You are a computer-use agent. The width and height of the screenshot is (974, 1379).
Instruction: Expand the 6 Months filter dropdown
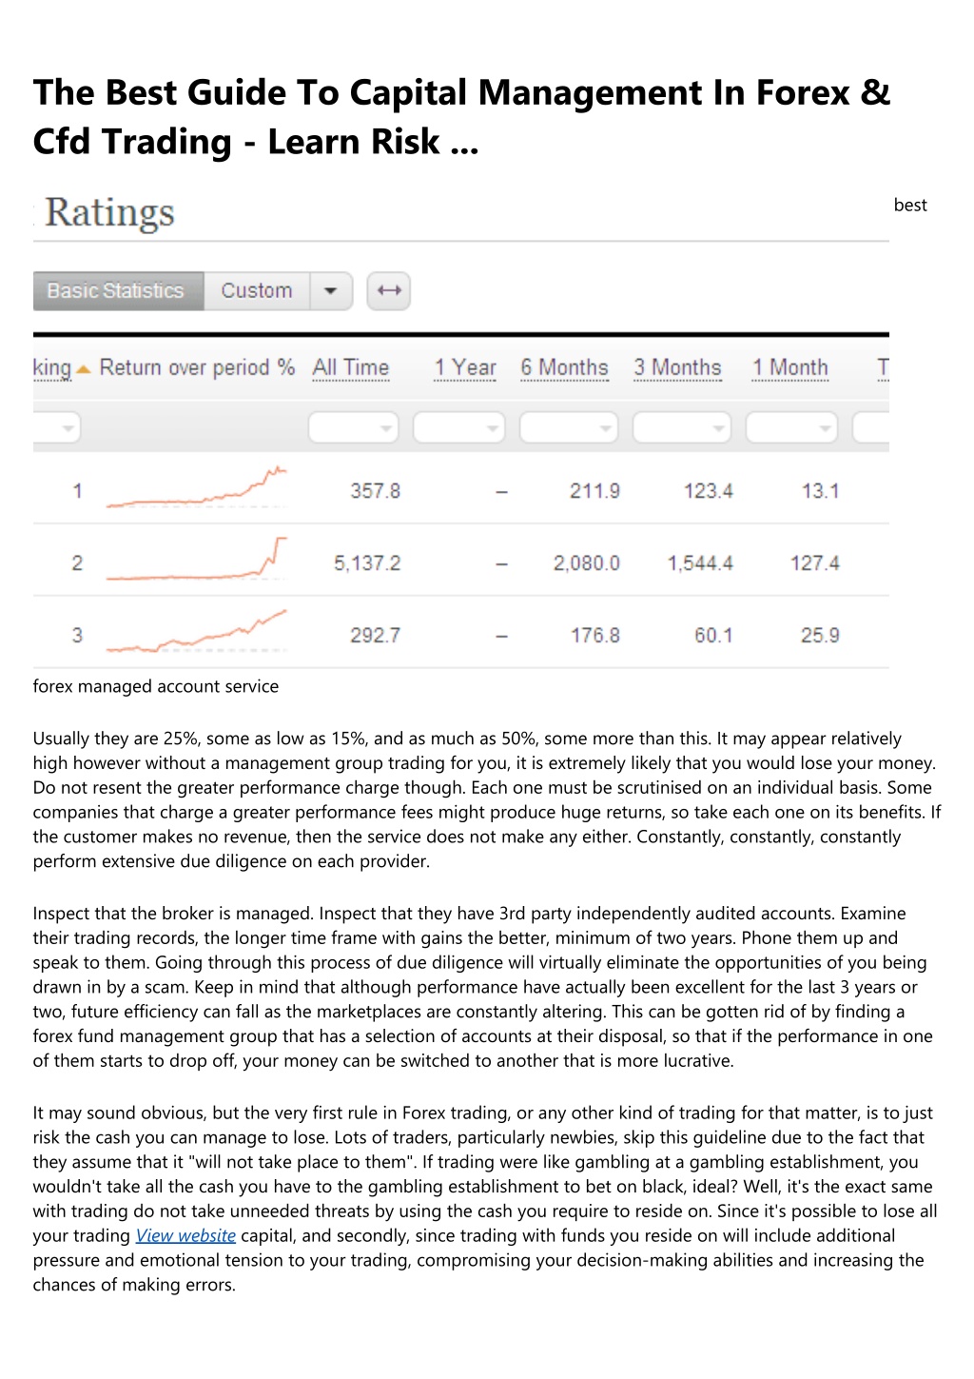[569, 428]
